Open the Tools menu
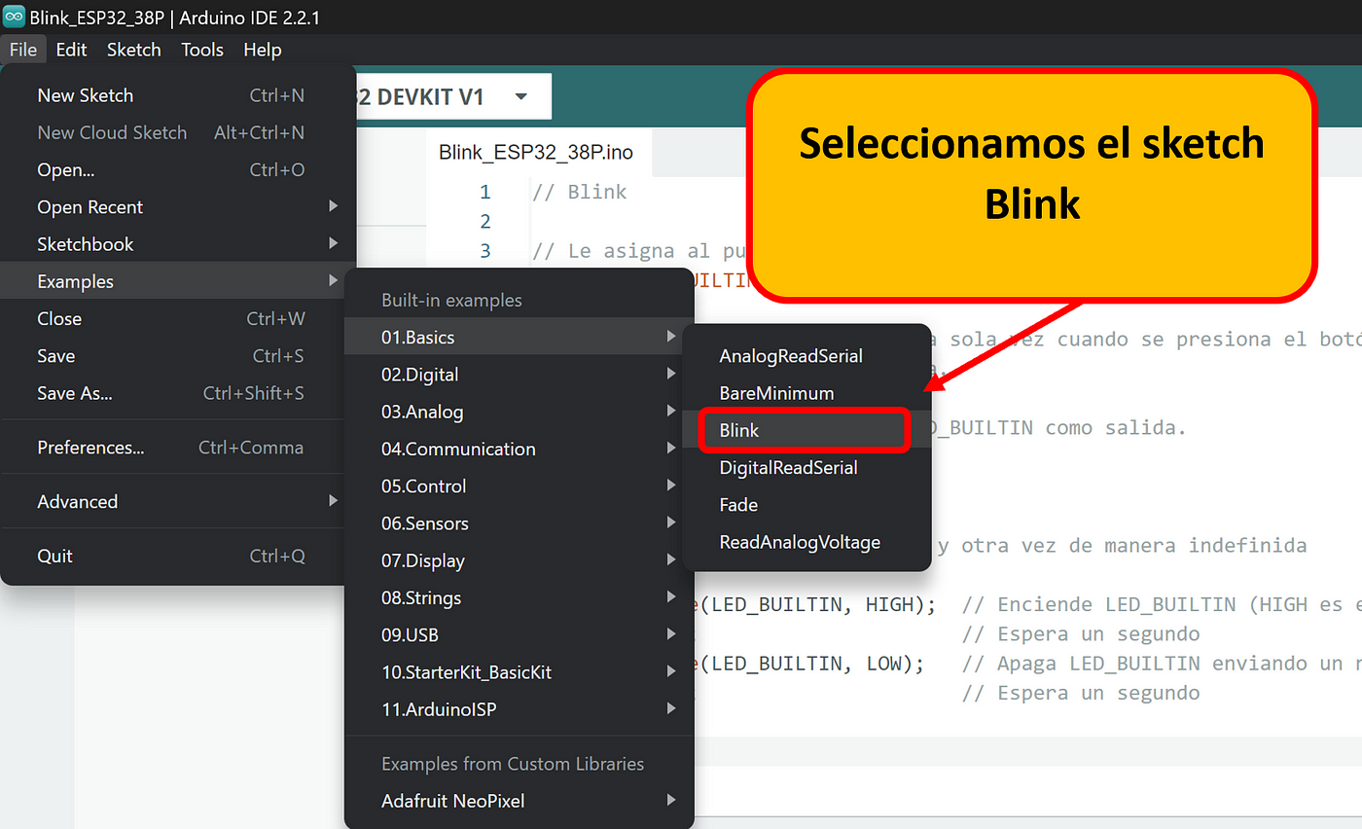 (202, 50)
